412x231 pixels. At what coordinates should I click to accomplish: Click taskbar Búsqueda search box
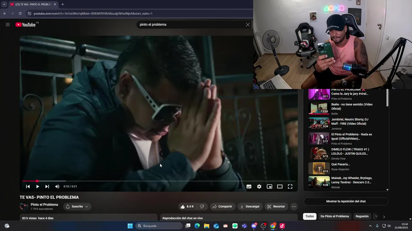point(159,226)
